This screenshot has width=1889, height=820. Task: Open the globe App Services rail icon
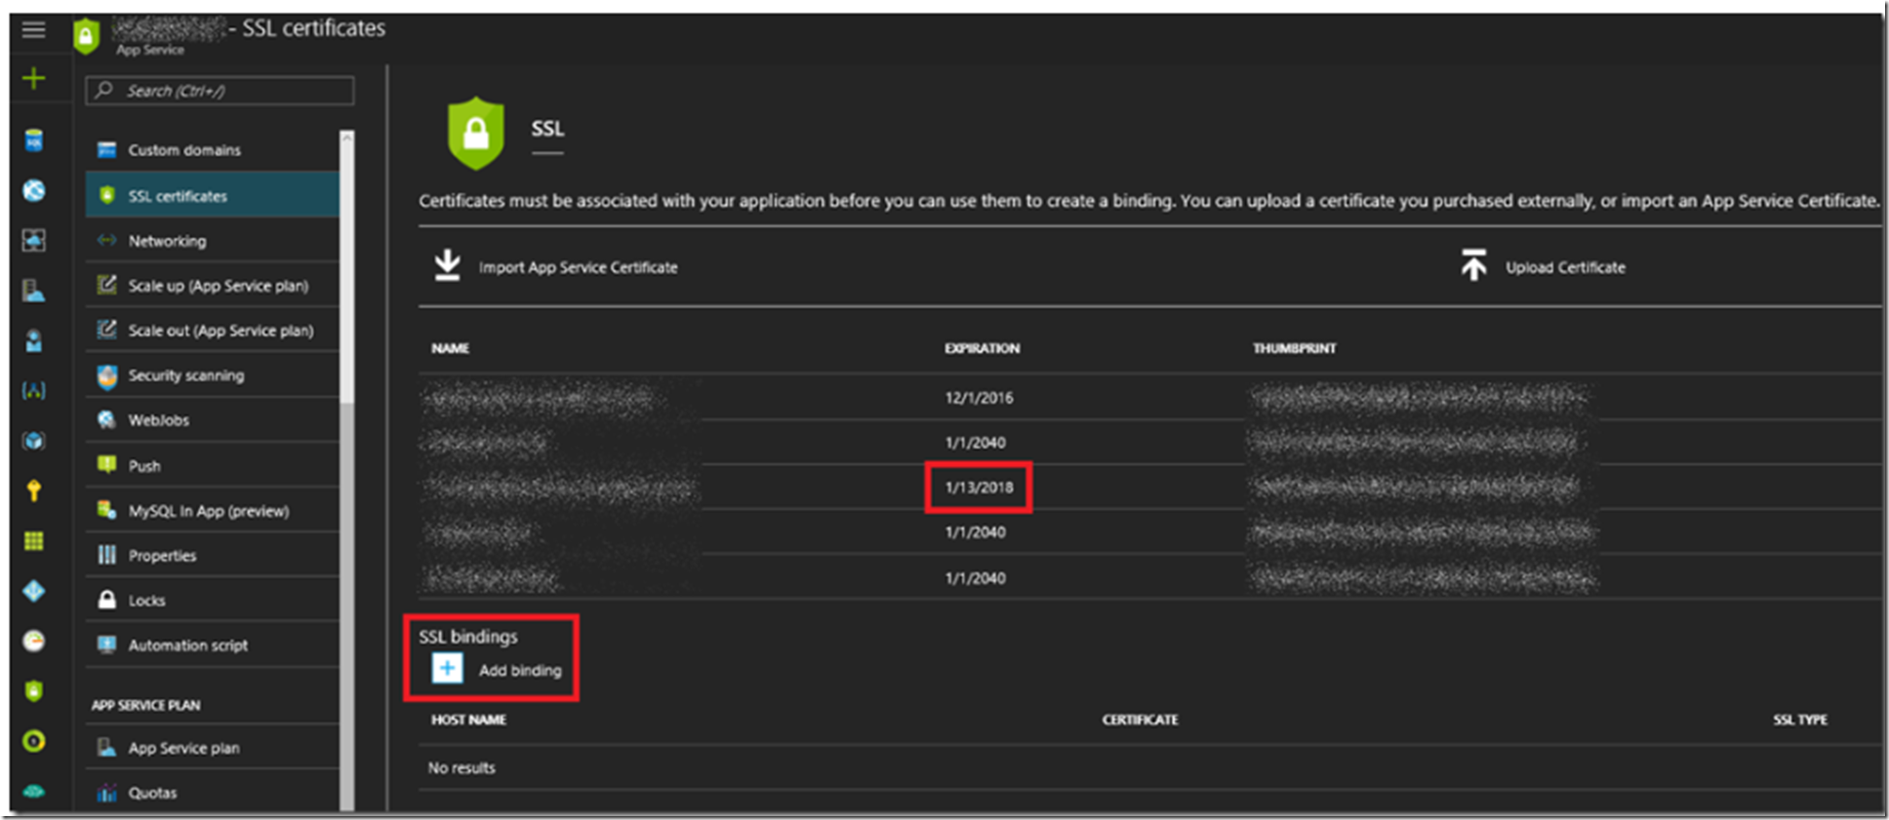pos(33,190)
